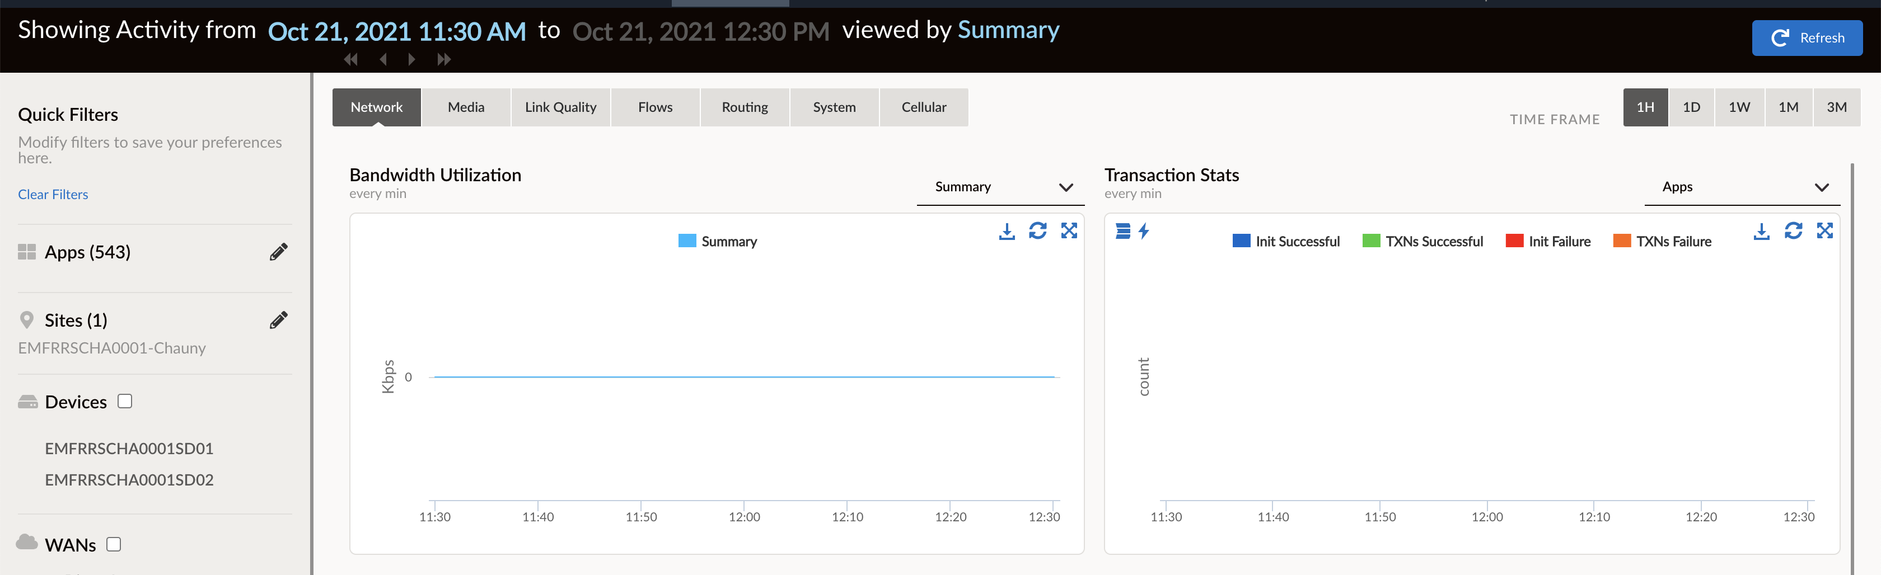Switch to the Link Quality tab
Image resolution: width=1881 pixels, height=575 pixels.
coord(560,107)
